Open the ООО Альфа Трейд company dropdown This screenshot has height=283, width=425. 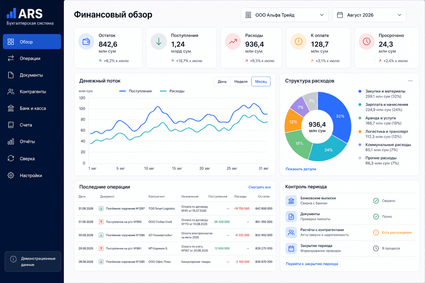click(285, 15)
